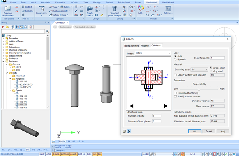
Task: Click the Shear force input field
Action: [x=217, y=58]
